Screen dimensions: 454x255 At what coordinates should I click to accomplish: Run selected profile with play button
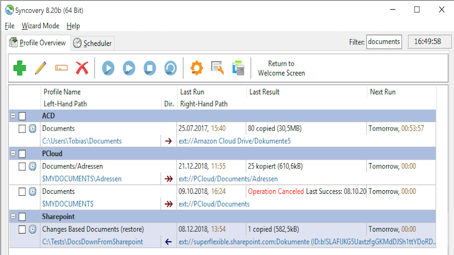(108, 68)
